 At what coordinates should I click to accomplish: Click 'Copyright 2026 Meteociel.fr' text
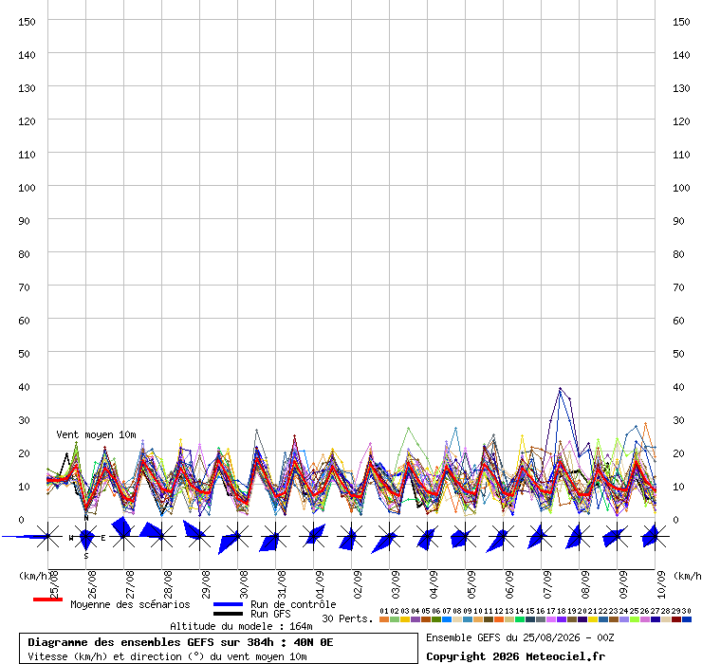pos(516,656)
